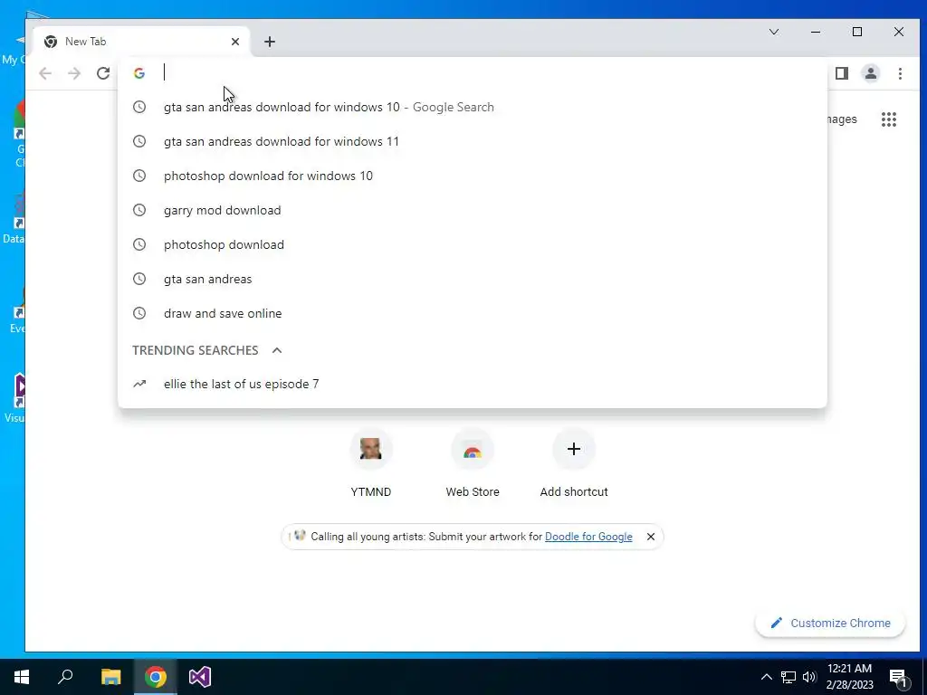This screenshot has width=927, height=695.
Task: Click Chrome icon in taskbar
Action: 155,677
